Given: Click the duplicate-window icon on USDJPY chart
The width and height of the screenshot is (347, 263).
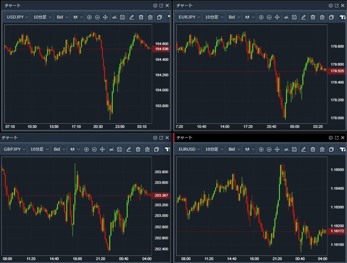Looking at the screenshot, I should pyautogui.click(x=159, y=17).
